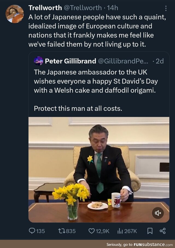Like the post with heart icon
The image size is (175, 248).
click(x=92, y=231)
